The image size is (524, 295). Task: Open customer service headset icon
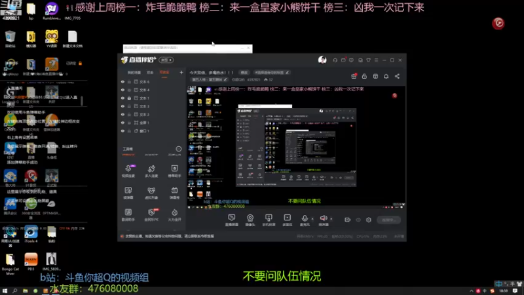click(335, 60)
